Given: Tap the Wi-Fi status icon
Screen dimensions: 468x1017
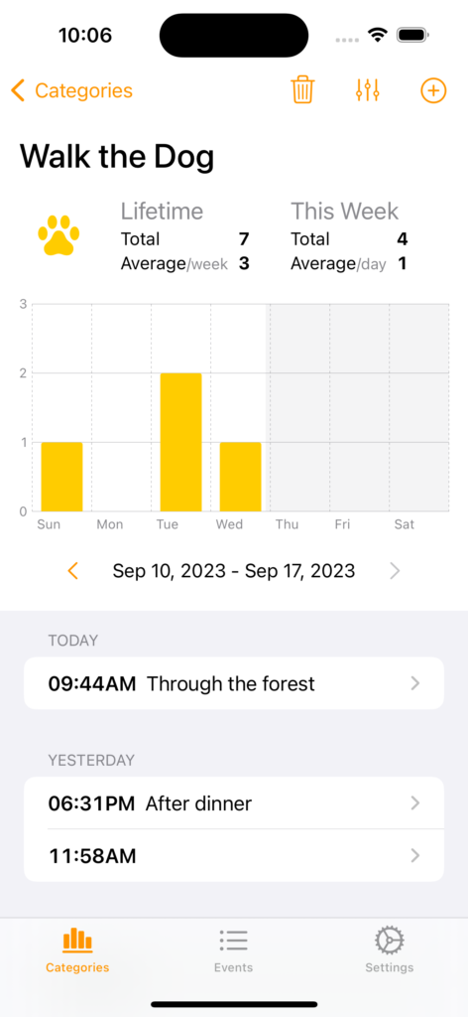Looking at the screenshot, I should 377,35.
